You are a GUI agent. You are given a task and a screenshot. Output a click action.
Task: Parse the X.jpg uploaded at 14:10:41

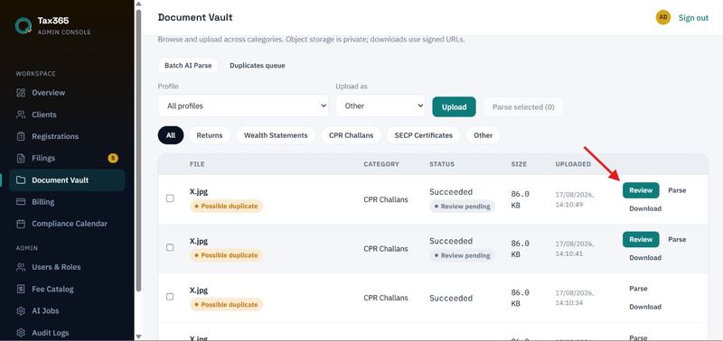click(x=677, y=239)
